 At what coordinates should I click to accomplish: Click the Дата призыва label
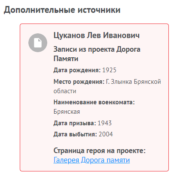[x=75, y=123]
